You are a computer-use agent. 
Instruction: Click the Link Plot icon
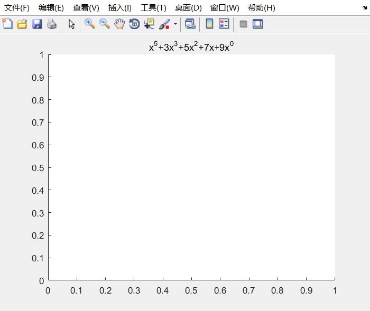(190, 24)
